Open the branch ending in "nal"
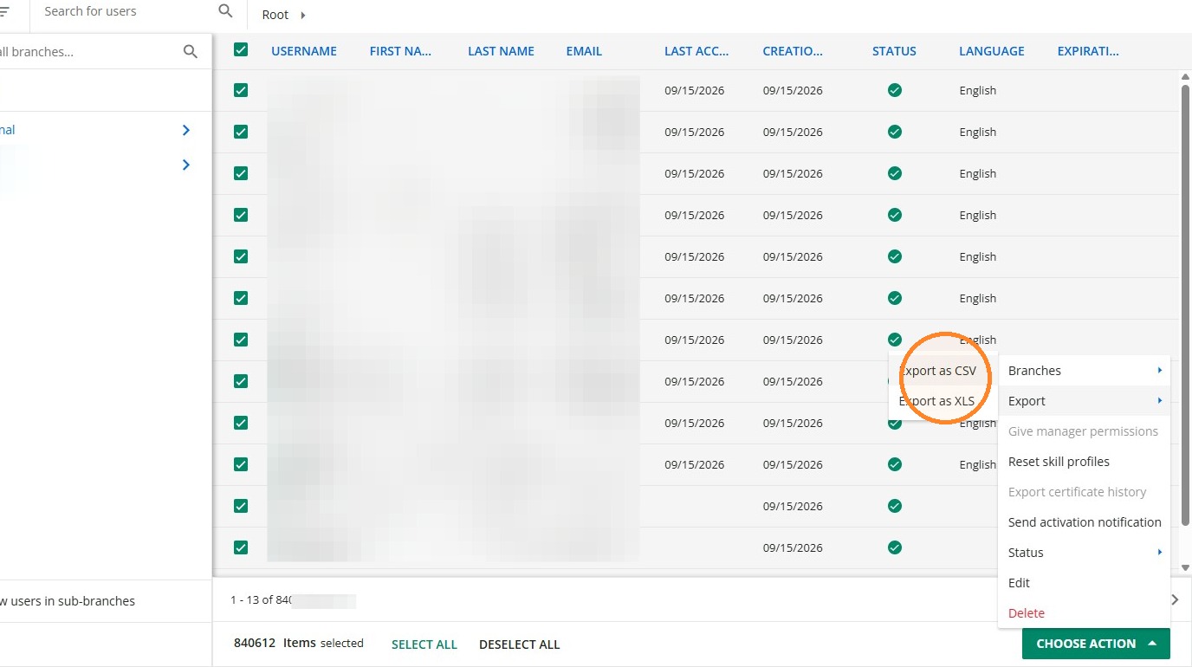The image size is (1192, 667). pos(8,130)
